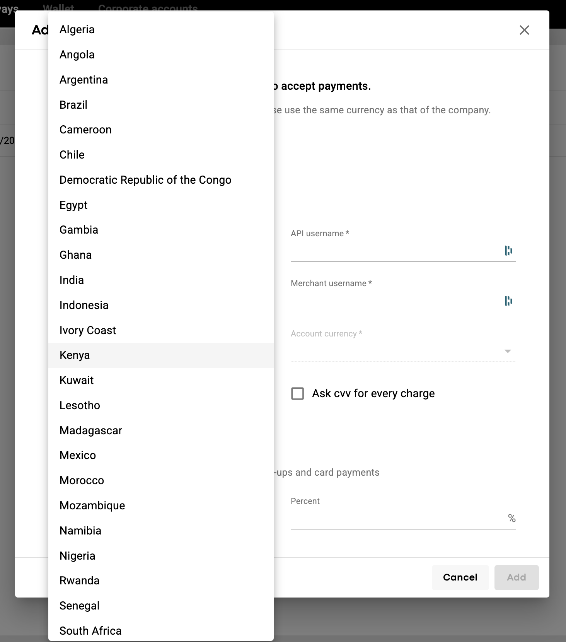Screen dimensions: 566x642
Task: Choose Nigeria in the country dropdown
Action: 77,556
